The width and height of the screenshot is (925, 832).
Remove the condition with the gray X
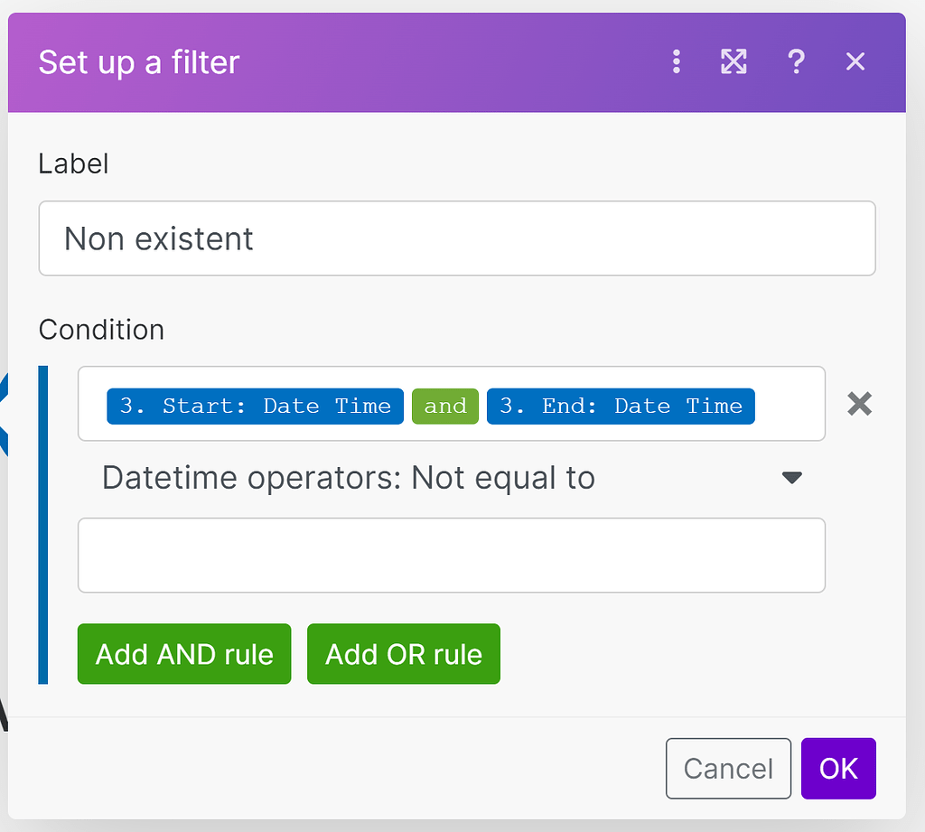(x=859, y=404)
